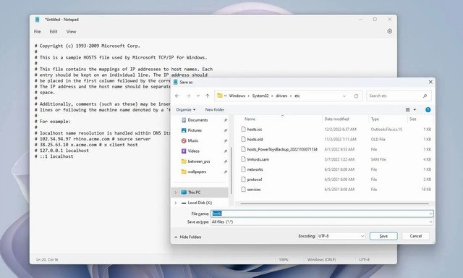The image size is (463, 278).
Task: Open the Help question mark icon
Action: coord(428,109)
